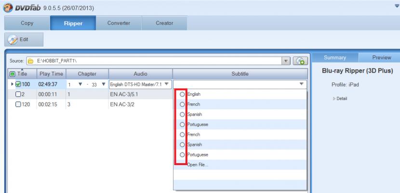Click the Edit button
400x193 pixels.
click(24, 40)
